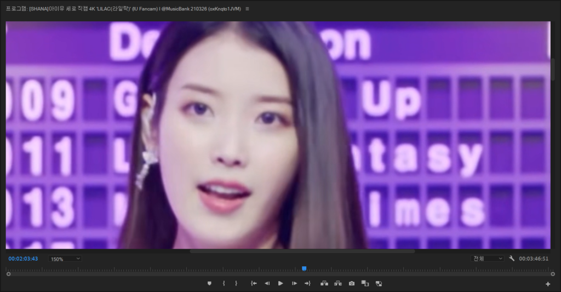Screen dimensions: 561x292
Task: Go to Out point
Action: click(x=308, y=283)
